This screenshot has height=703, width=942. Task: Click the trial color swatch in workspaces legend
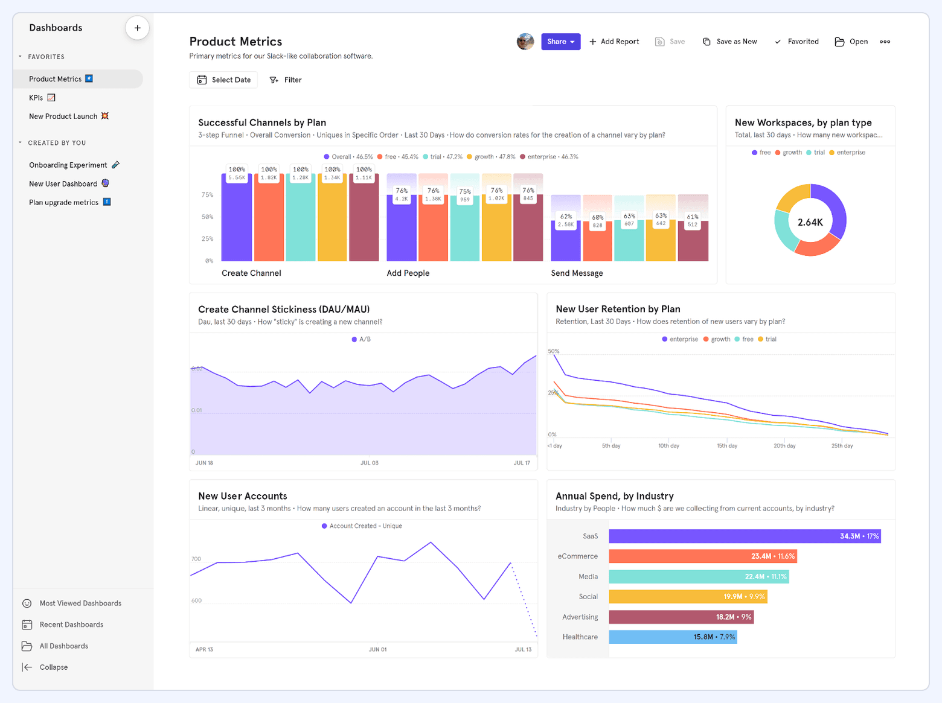[x=808, y=152]
